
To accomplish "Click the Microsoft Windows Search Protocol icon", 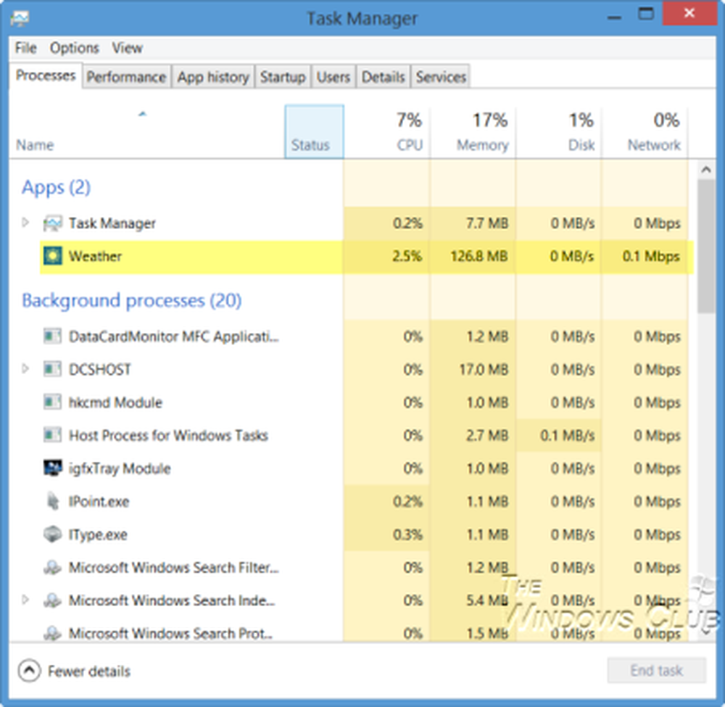I will coord(52,632).
